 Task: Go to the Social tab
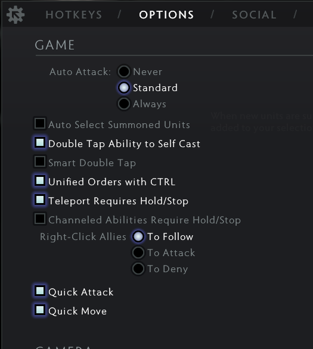pos(254,15)
